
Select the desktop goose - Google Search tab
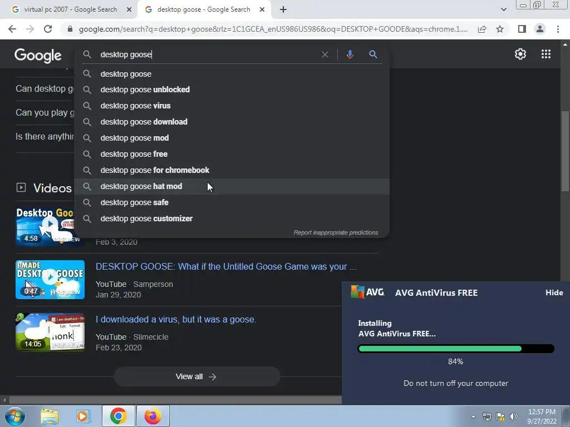point(204,9)
